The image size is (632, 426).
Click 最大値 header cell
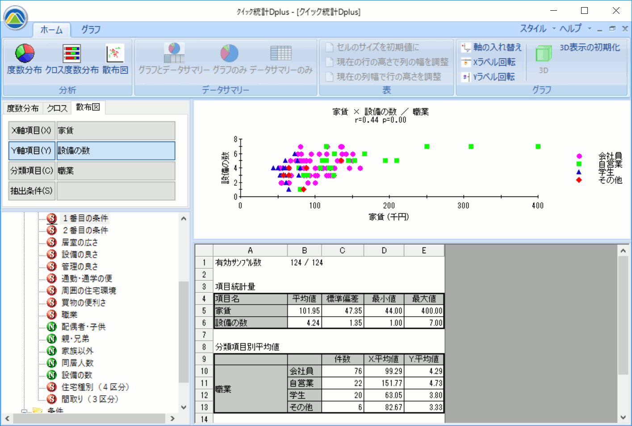click(424, 299)
